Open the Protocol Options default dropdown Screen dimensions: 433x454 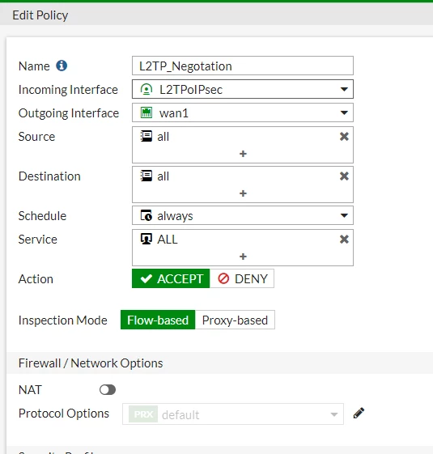[233, 414]
